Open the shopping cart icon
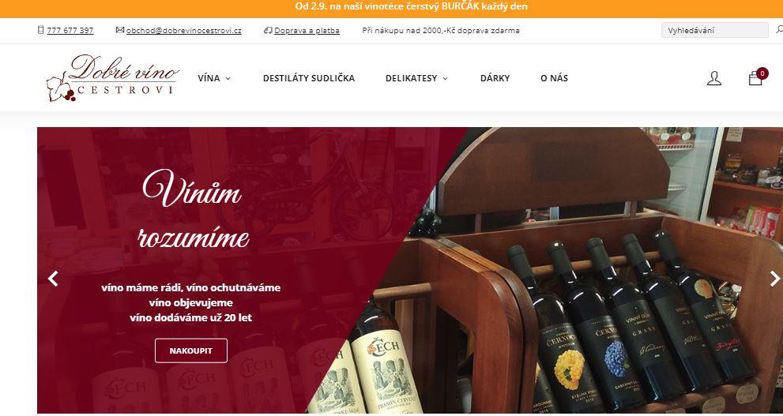This screenshot has width=783, height=416. point(755,78)
